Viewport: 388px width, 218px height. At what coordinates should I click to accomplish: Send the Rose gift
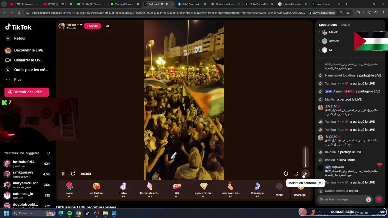(69, 190)
